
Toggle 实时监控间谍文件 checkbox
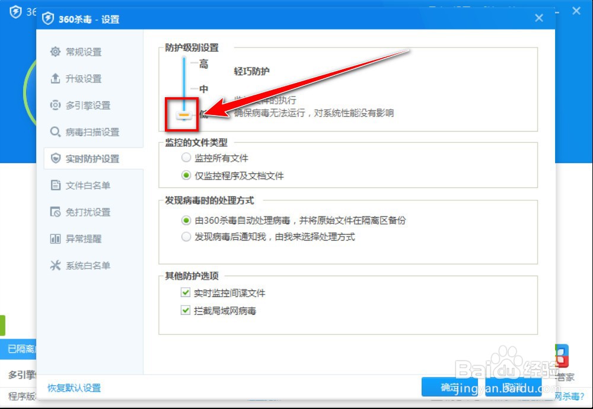[185, 293]
